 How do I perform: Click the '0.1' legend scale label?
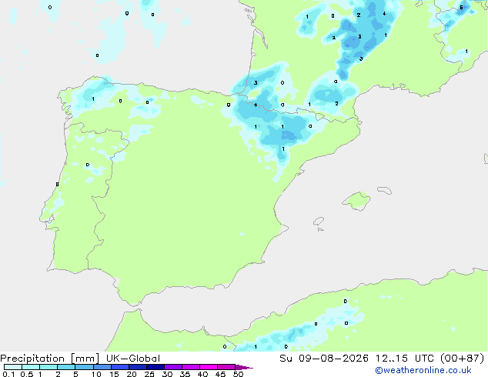pos(8,374)
